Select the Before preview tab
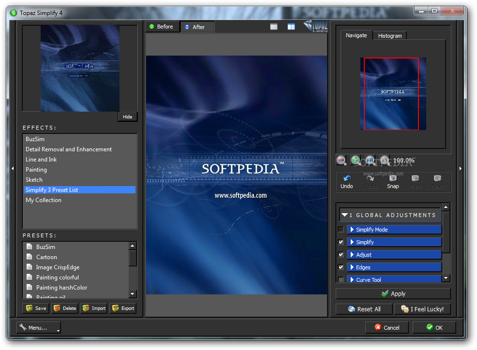This screenshot has width=477, height=350. [162, 27]
